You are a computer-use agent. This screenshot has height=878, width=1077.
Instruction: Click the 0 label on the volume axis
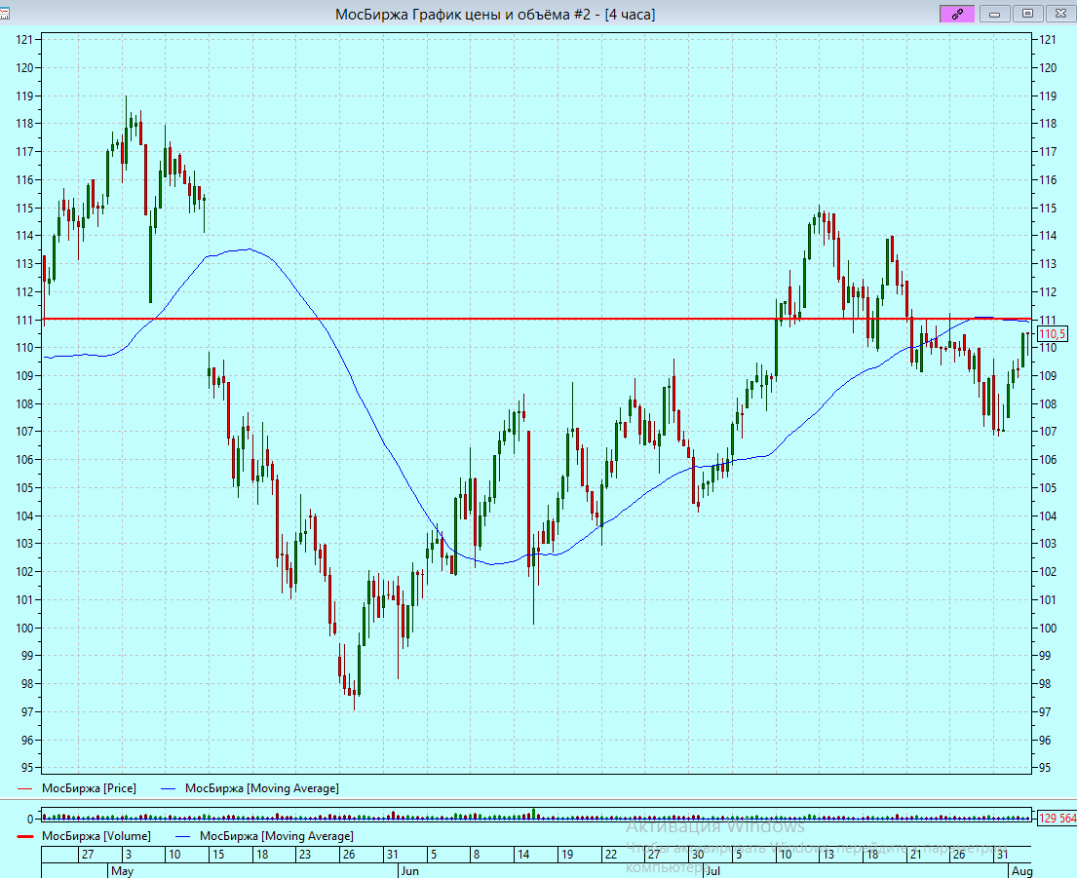point(30,819)
